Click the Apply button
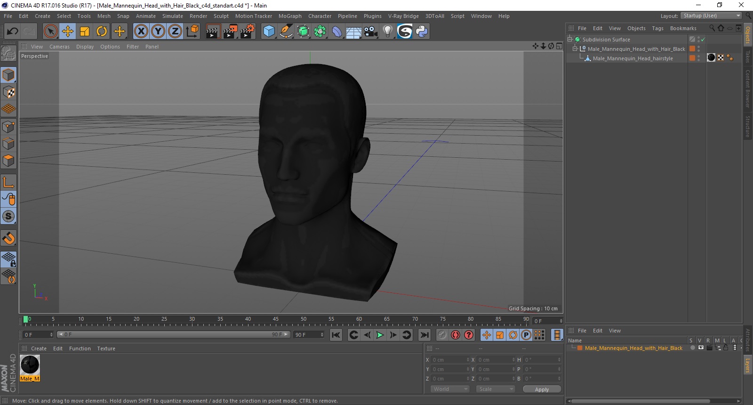753x405 pixels. pos(542,389)
